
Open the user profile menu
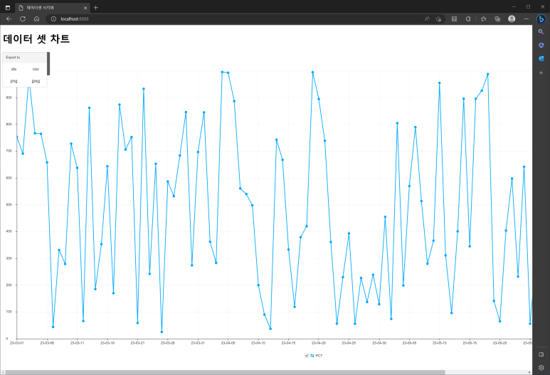(x=512, y=19)
